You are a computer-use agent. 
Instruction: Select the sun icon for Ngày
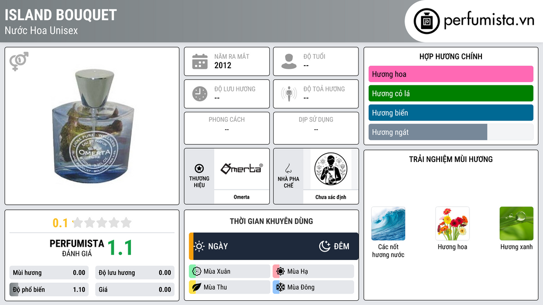click(199, 246)
